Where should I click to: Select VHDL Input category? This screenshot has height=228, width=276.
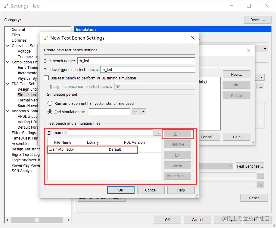pyautogui.click(x=27, y=116)
